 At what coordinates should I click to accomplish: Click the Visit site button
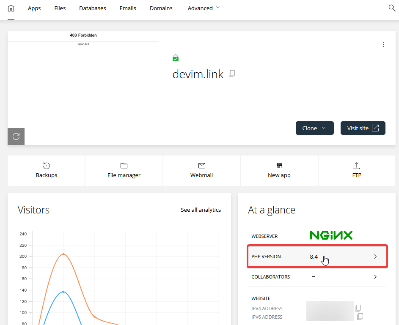pos(363,128)
